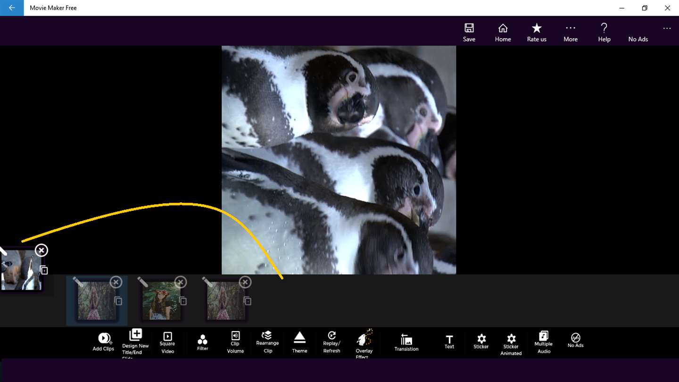Click Add Clips
This screenshot has height=382, width=679.
pyautogui.click(x=103, y=342)
